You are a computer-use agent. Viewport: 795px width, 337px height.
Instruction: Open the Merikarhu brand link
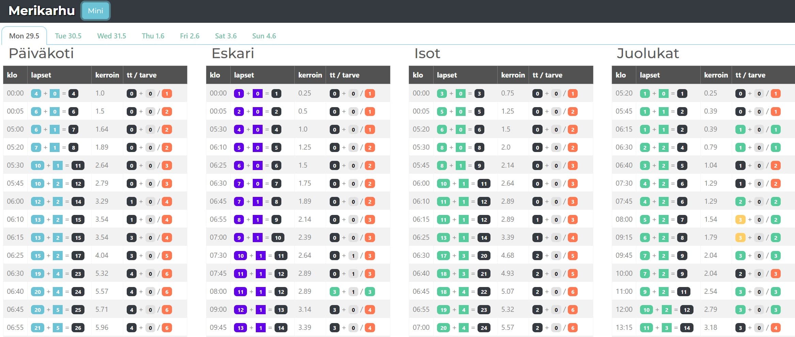[42, 11]
